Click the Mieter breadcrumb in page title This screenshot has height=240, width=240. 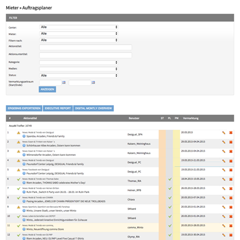[12, 8]
